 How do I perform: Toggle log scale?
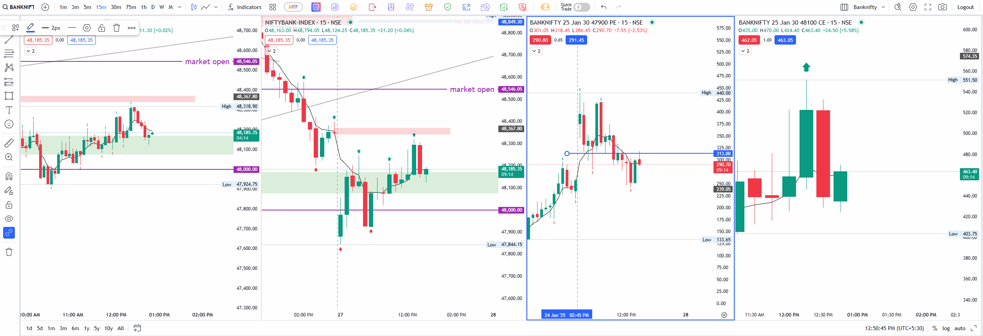coord(946,328)
